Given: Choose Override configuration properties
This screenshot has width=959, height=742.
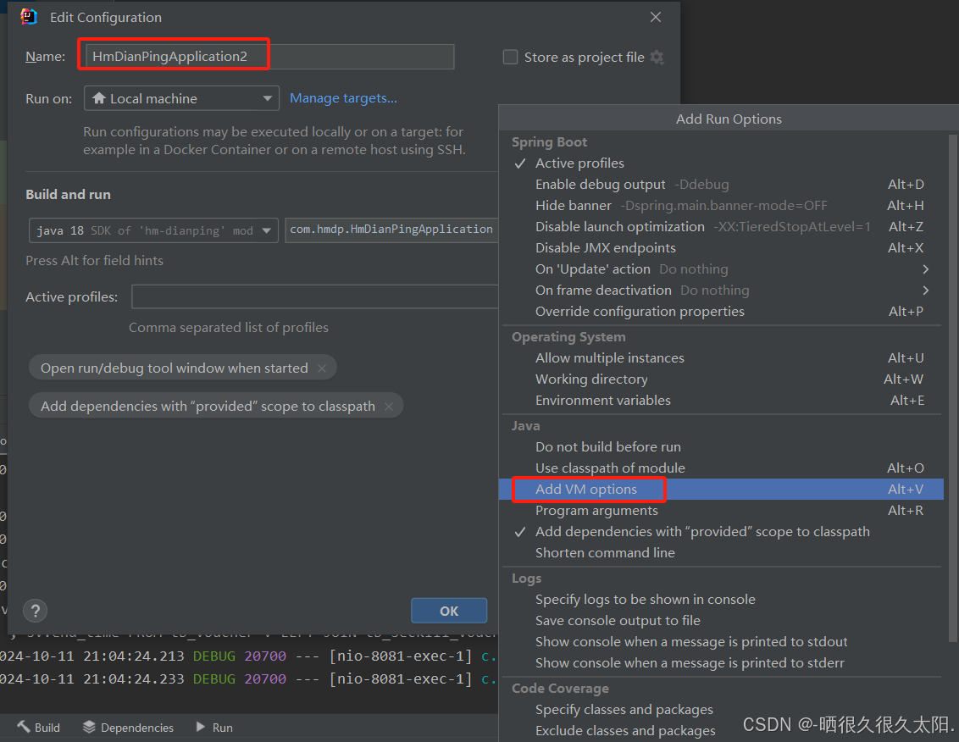Looking at the screenshot, I should tap(723, 312).
